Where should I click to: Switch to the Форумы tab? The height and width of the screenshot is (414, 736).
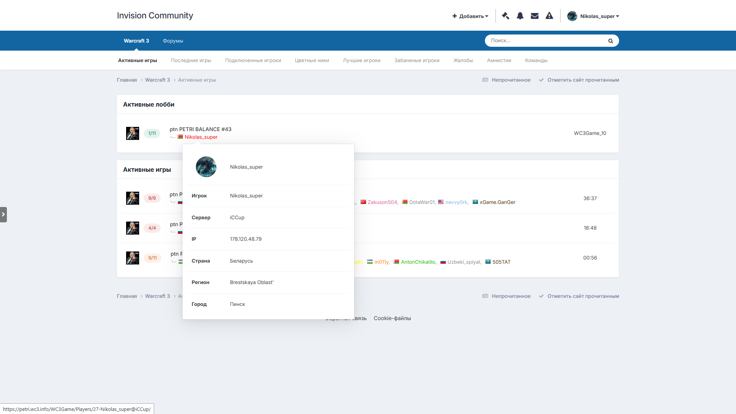pyautogui.click(x=173, y=41)
